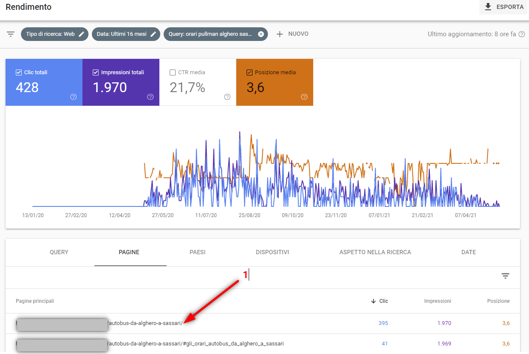The image size is (529, 354).
Task: Open the Tipo di ricerca: Web chip
Action: click(55, 34)
